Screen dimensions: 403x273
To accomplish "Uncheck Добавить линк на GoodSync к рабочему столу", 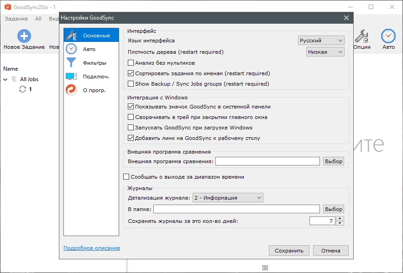I will tap(131, 138).
